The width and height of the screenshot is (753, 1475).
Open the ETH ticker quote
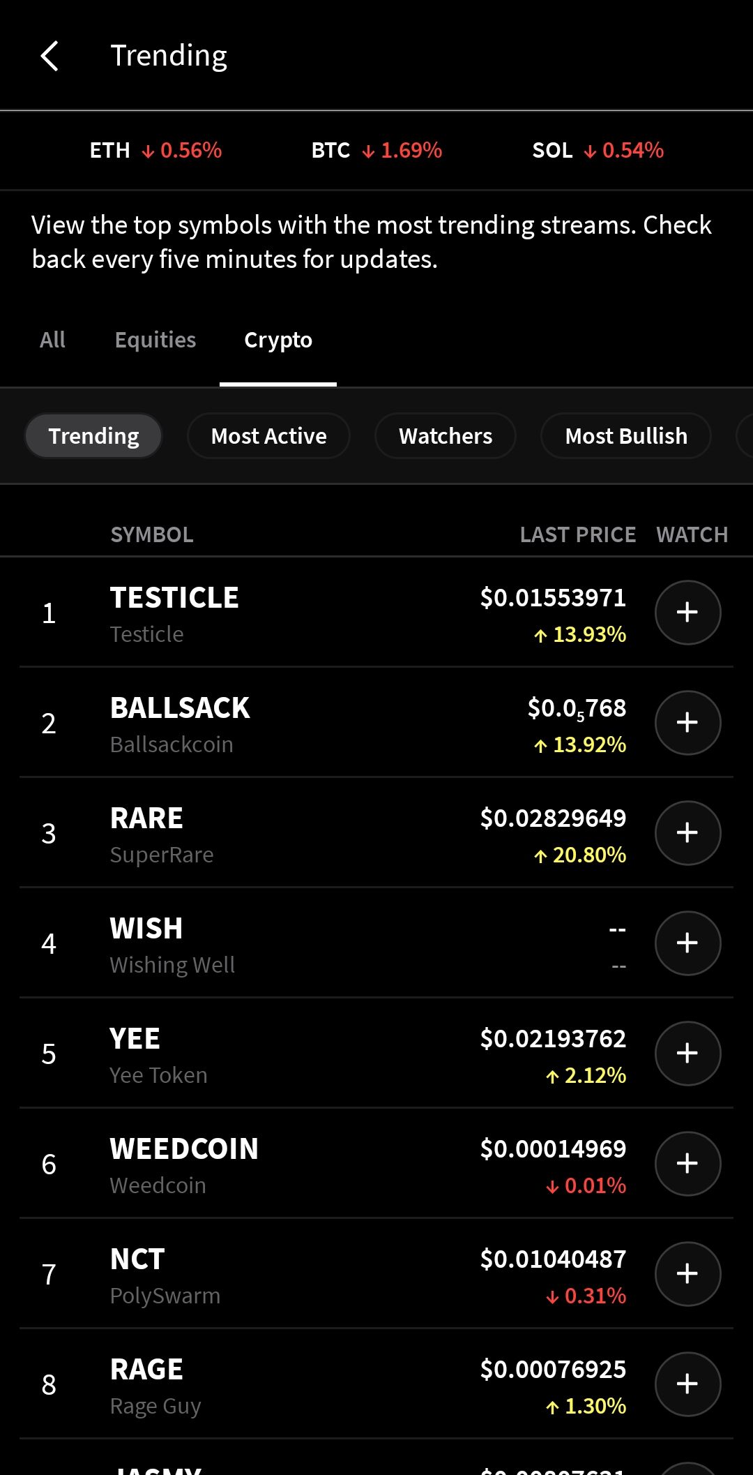click(x=155, y=150)
